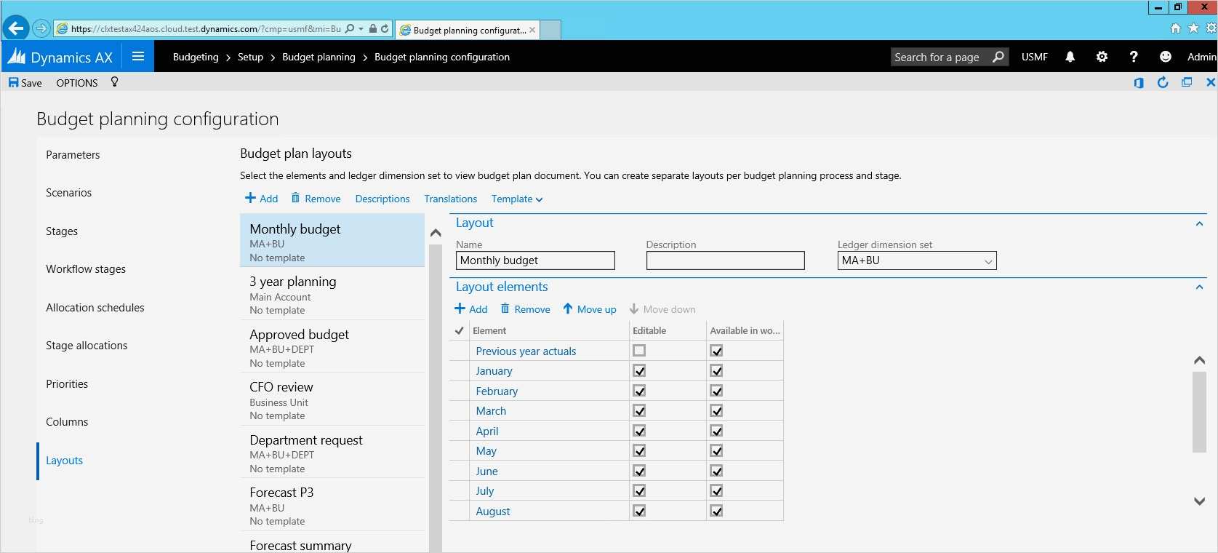Uncheck Editable for July
The width and height of the screenshot is (1218, 553).
click(x=639, y=491)
